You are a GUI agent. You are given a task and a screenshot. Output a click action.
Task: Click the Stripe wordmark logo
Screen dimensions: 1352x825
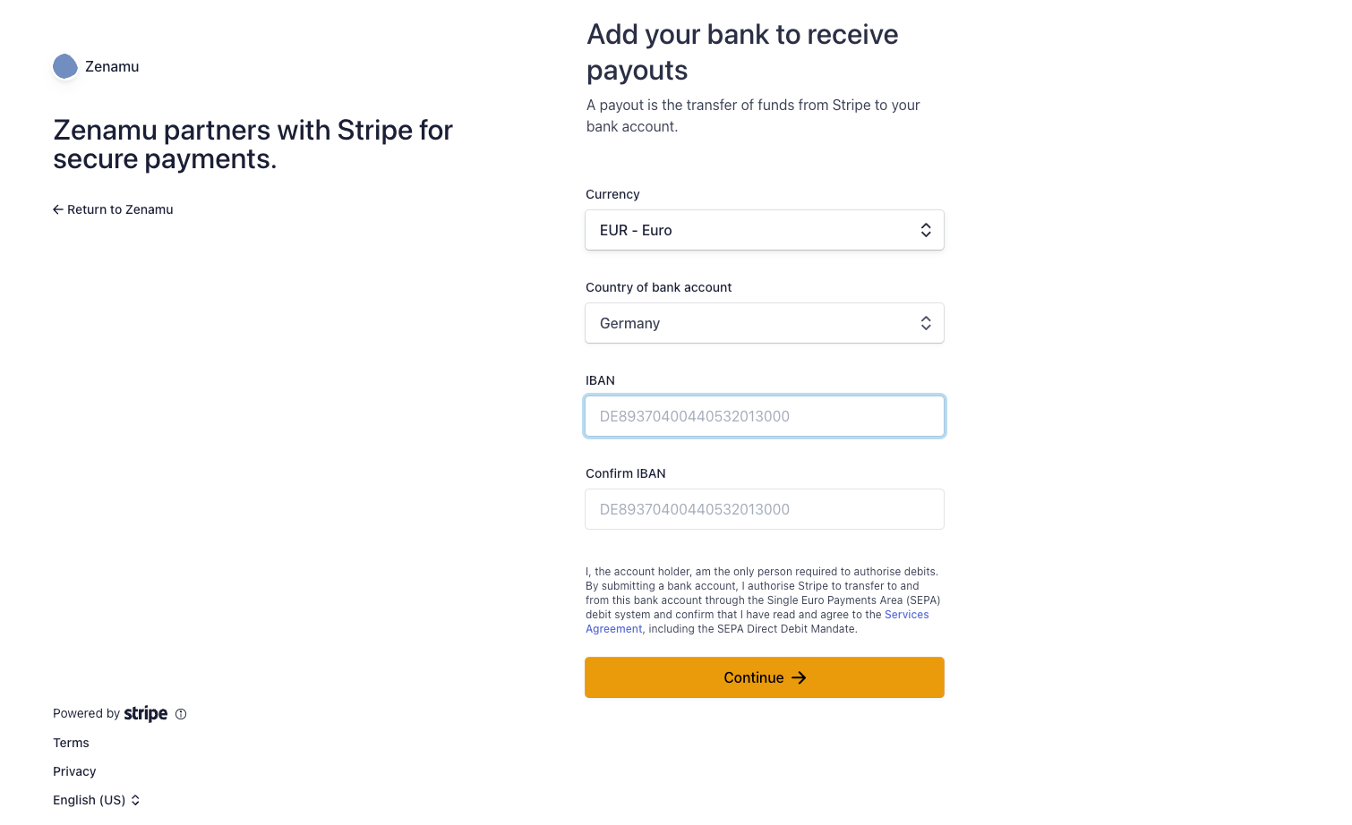coord(146,713)
